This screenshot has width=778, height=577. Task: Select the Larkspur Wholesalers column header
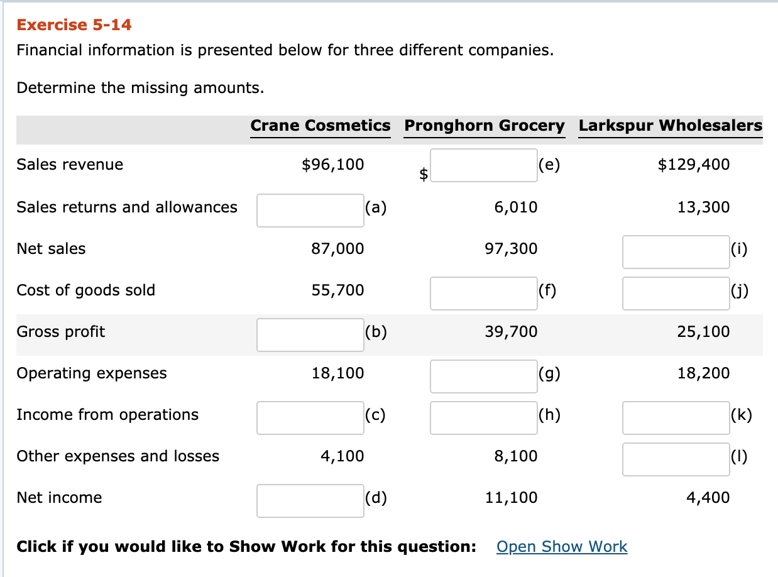click(x=670, y=126)
